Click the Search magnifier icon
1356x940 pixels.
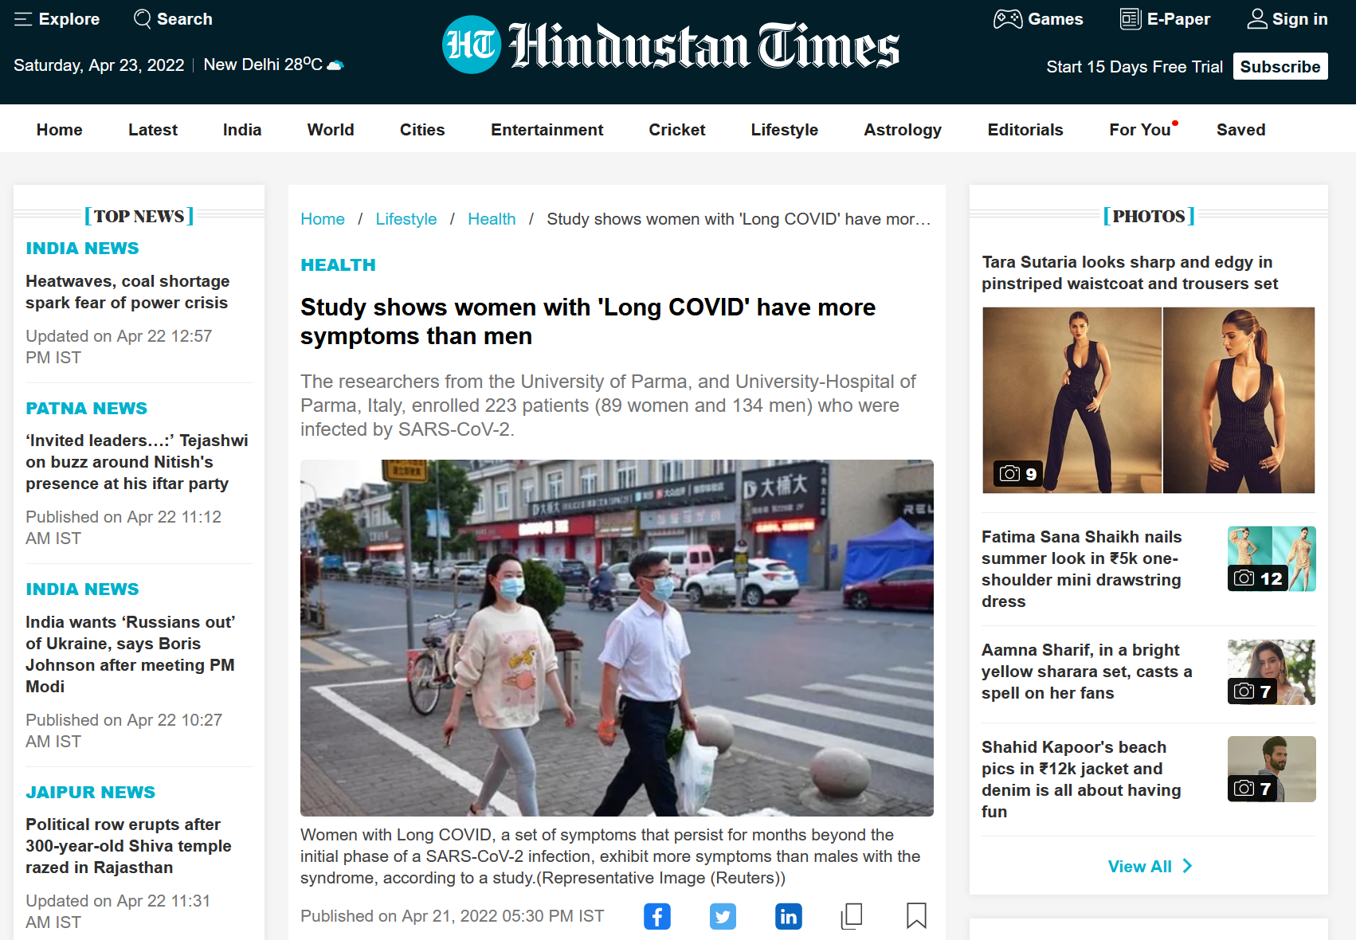(143, 19)
